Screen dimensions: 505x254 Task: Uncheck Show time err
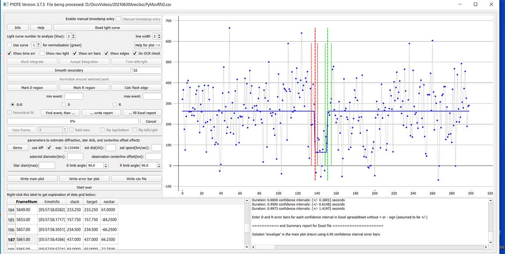tap(9, 53)
